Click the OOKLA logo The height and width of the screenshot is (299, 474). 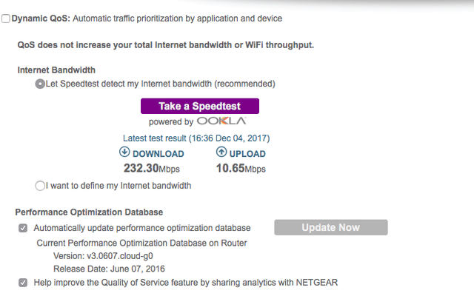pos(221,121)
